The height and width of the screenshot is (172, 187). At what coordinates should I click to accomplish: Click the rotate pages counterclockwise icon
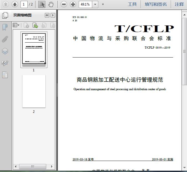click(44, 25)
